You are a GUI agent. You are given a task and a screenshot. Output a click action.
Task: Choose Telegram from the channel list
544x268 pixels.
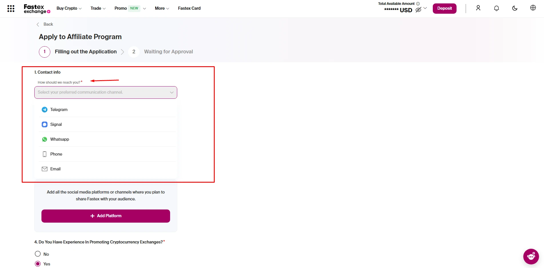click(x=59, y=110)
